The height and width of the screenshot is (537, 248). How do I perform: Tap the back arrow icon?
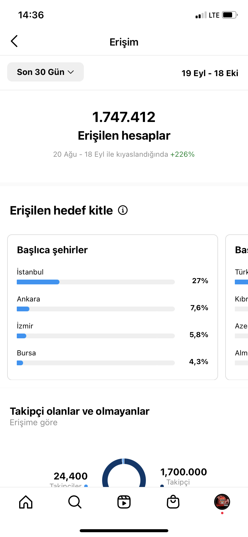pos(14,41)
